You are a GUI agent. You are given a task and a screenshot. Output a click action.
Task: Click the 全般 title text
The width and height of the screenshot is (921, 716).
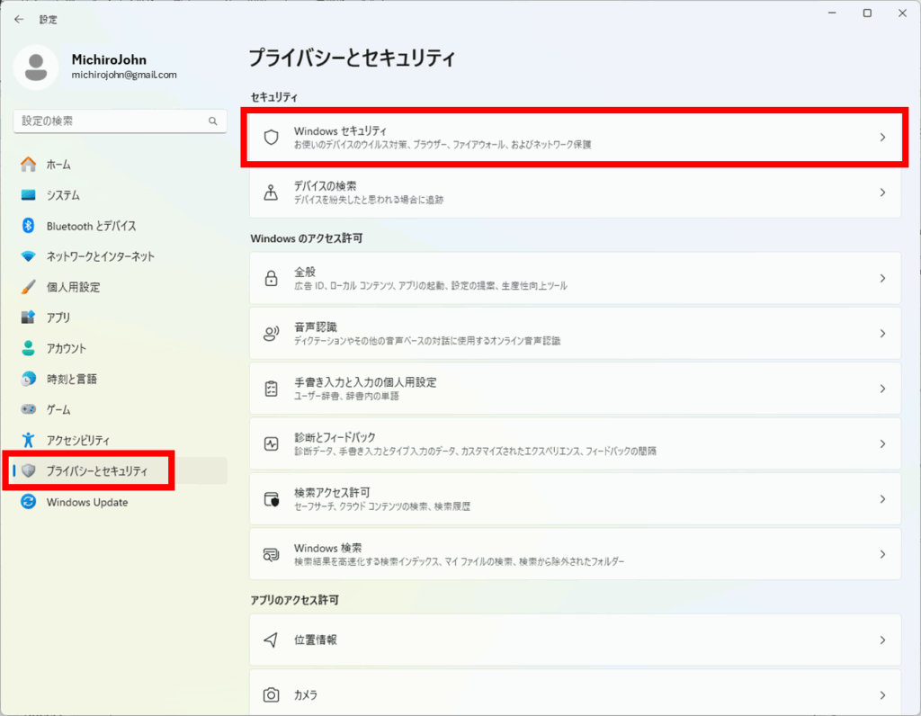305,272
